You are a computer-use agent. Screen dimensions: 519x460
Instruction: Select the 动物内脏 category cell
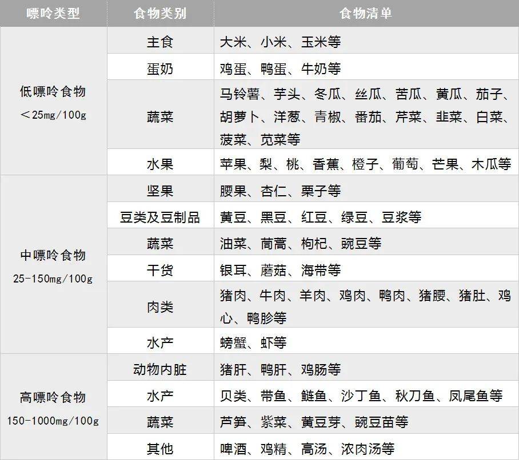tap(160, 370)
